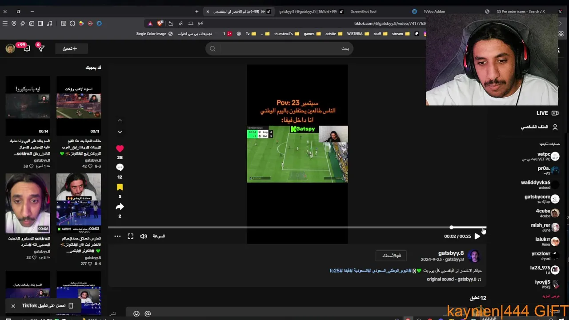Click the get TikTok app banner text
Viewport: 569px width, 320px height.
[44, 306]
